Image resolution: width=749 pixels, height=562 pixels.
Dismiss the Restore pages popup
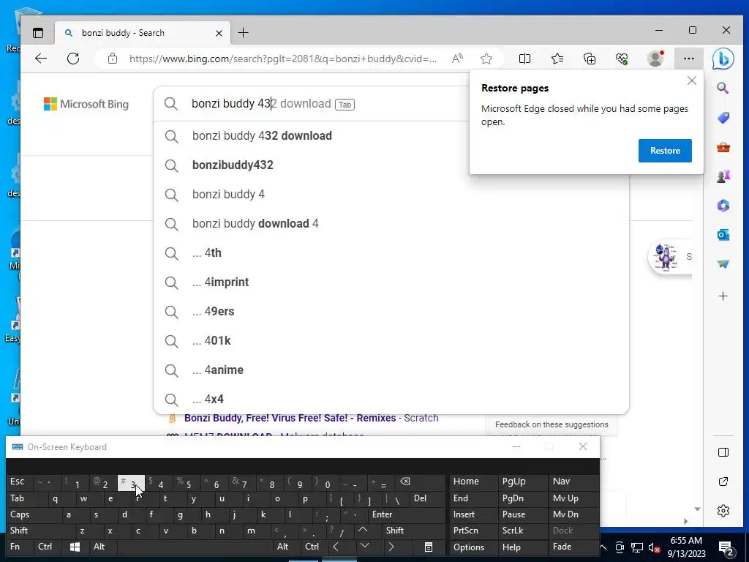click(x=692, y=80)
